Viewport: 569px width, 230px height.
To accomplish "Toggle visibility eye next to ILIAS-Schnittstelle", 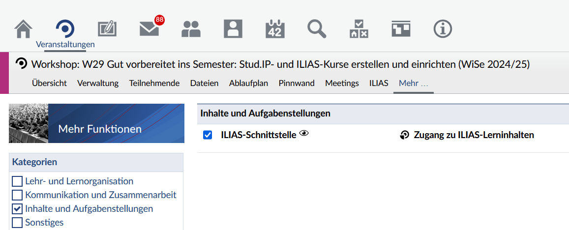I will click(x=304, y=133).
